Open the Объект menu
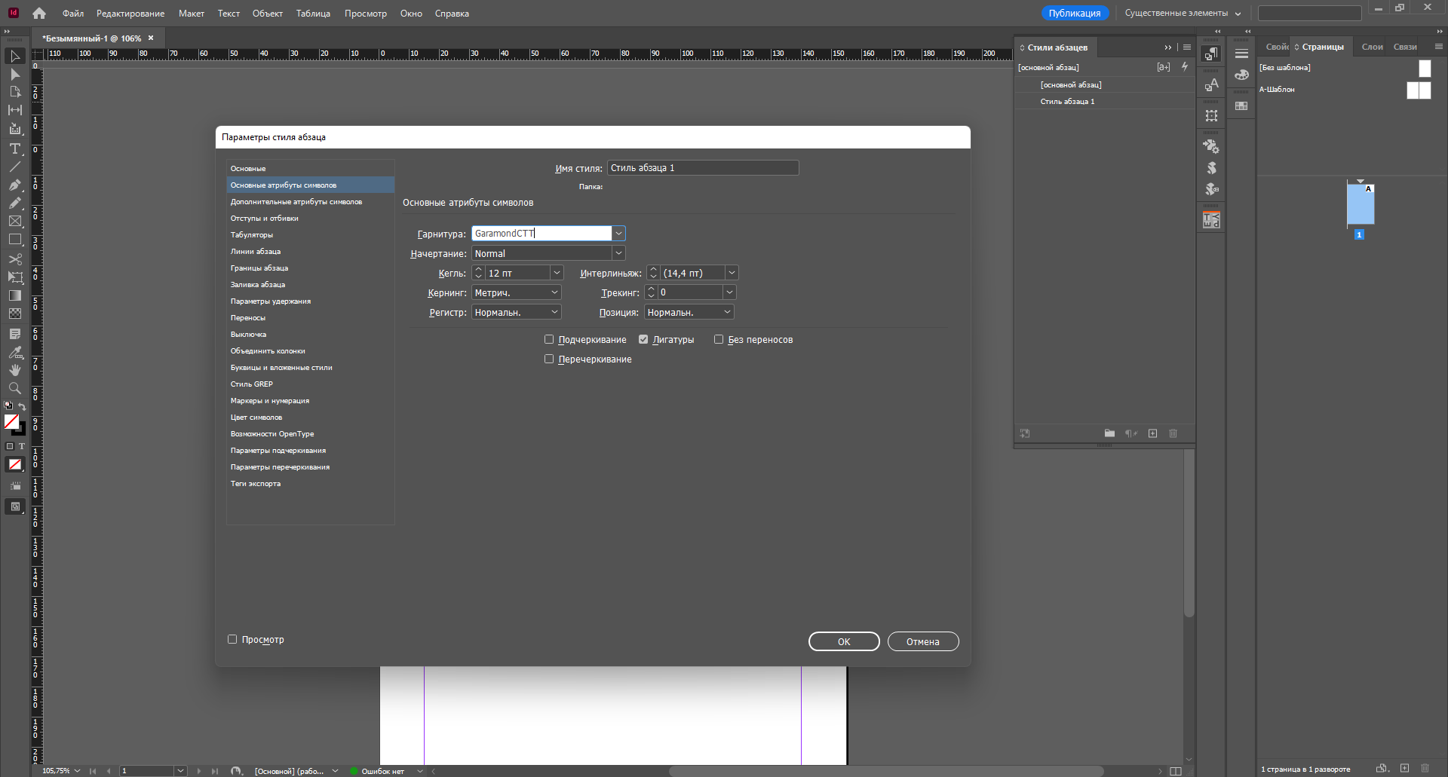1448x777 pixels. click(267, 14)
